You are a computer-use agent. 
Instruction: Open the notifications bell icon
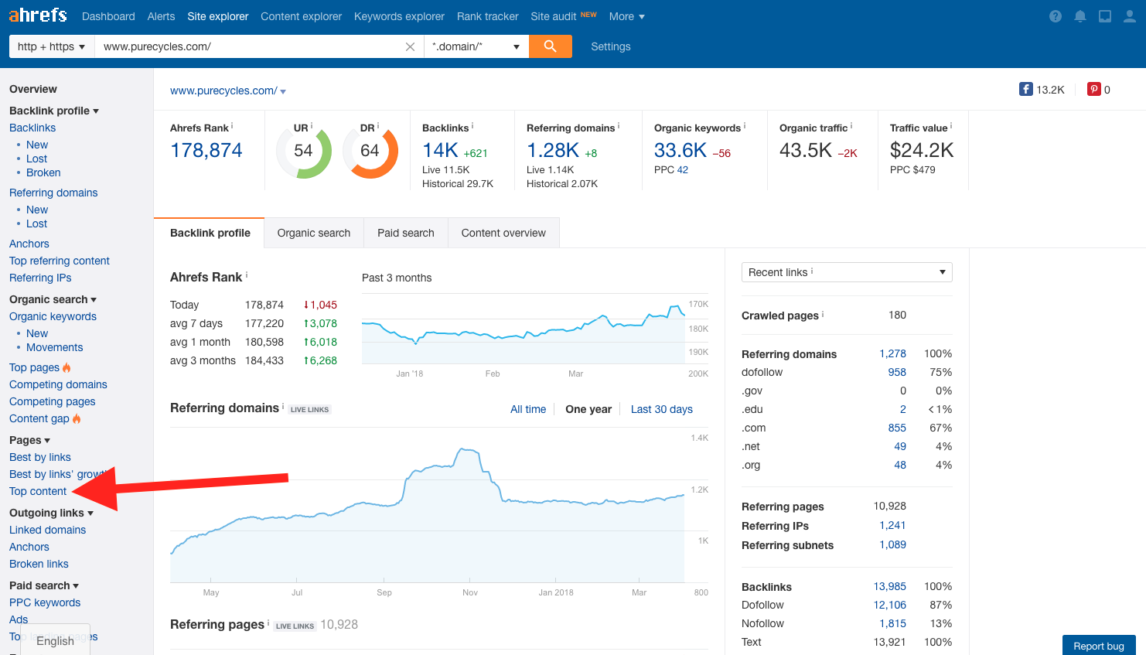point(1080,16)
